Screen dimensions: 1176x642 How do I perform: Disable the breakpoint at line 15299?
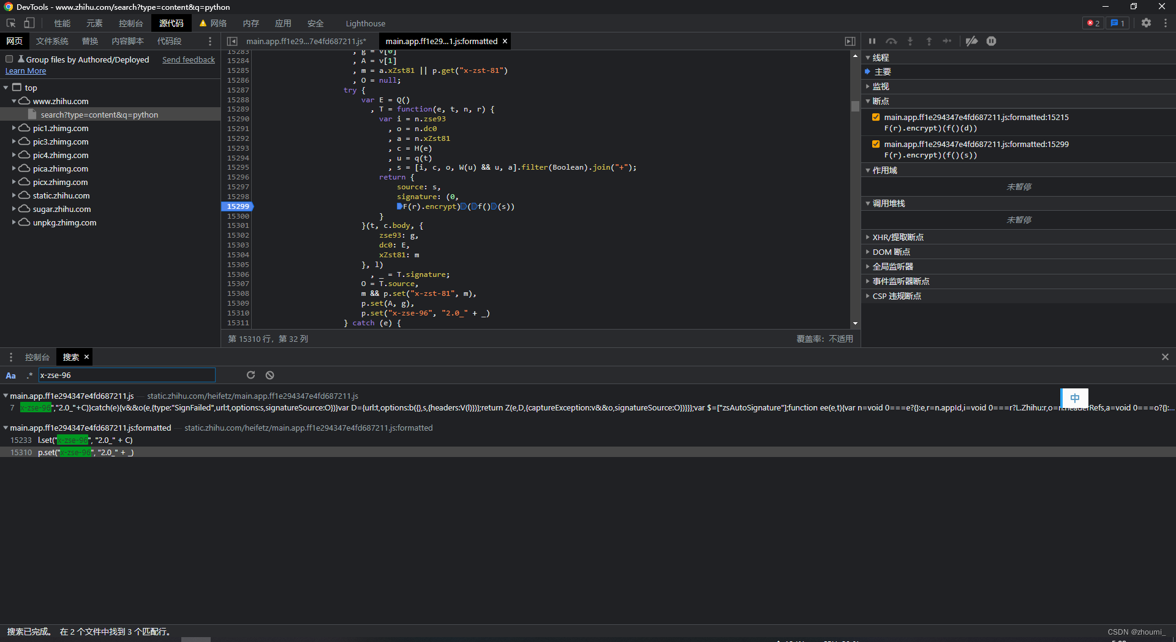coord(876,144)
